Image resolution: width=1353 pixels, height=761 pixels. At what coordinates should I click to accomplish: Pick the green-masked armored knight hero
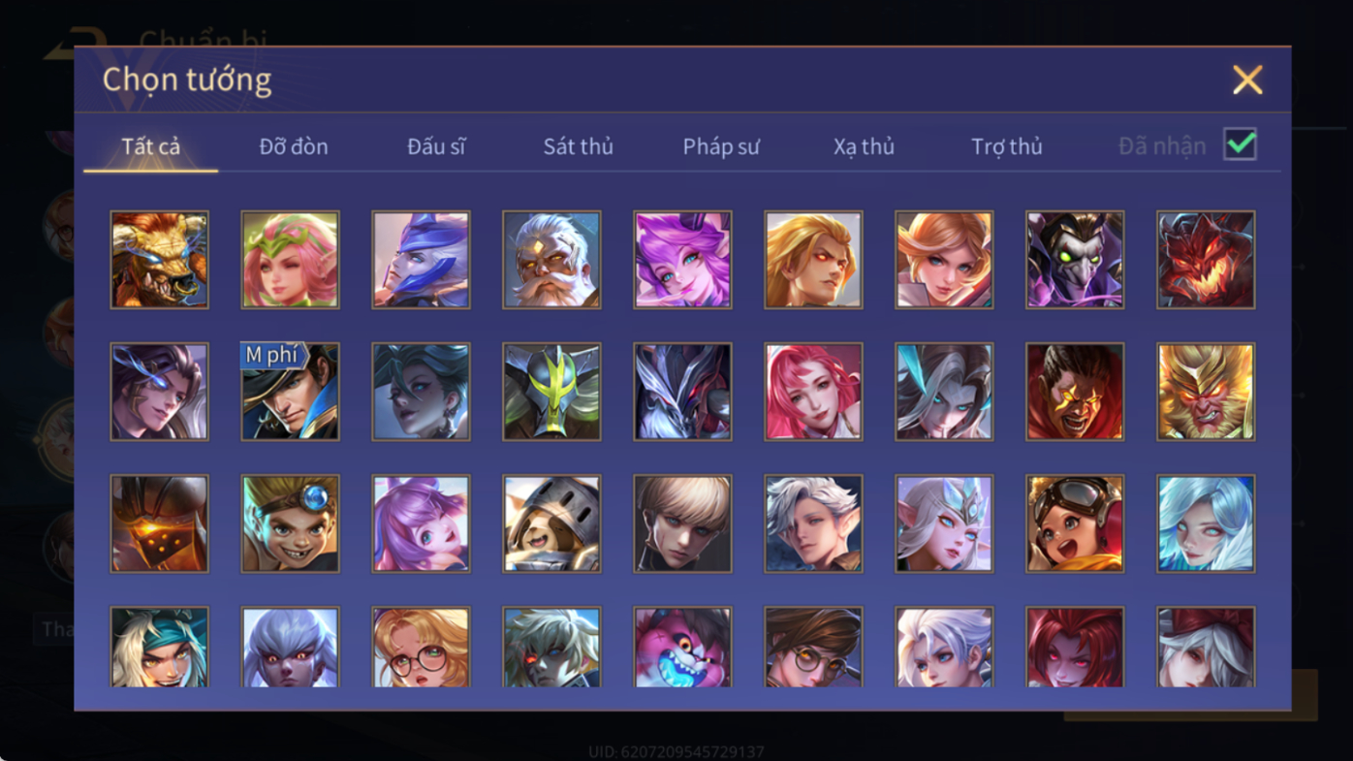pyautogui.click(x=551, y=392)
